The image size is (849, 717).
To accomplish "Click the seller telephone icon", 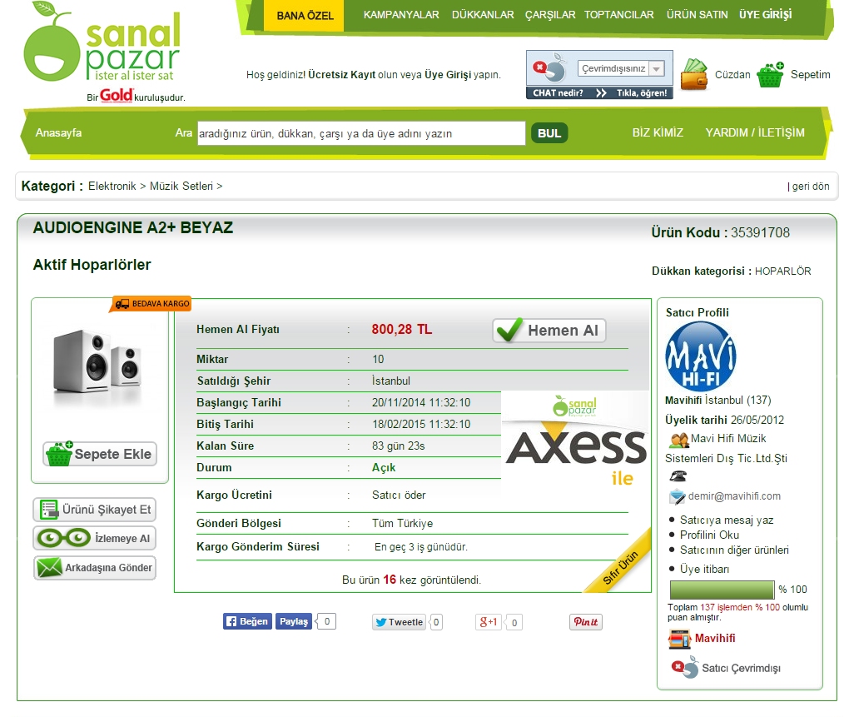I will pos(678,476).
